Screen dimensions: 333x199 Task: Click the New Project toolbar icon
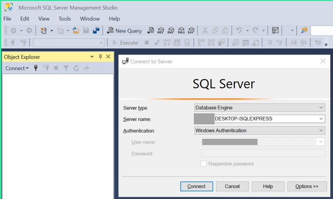pos(44,31)
